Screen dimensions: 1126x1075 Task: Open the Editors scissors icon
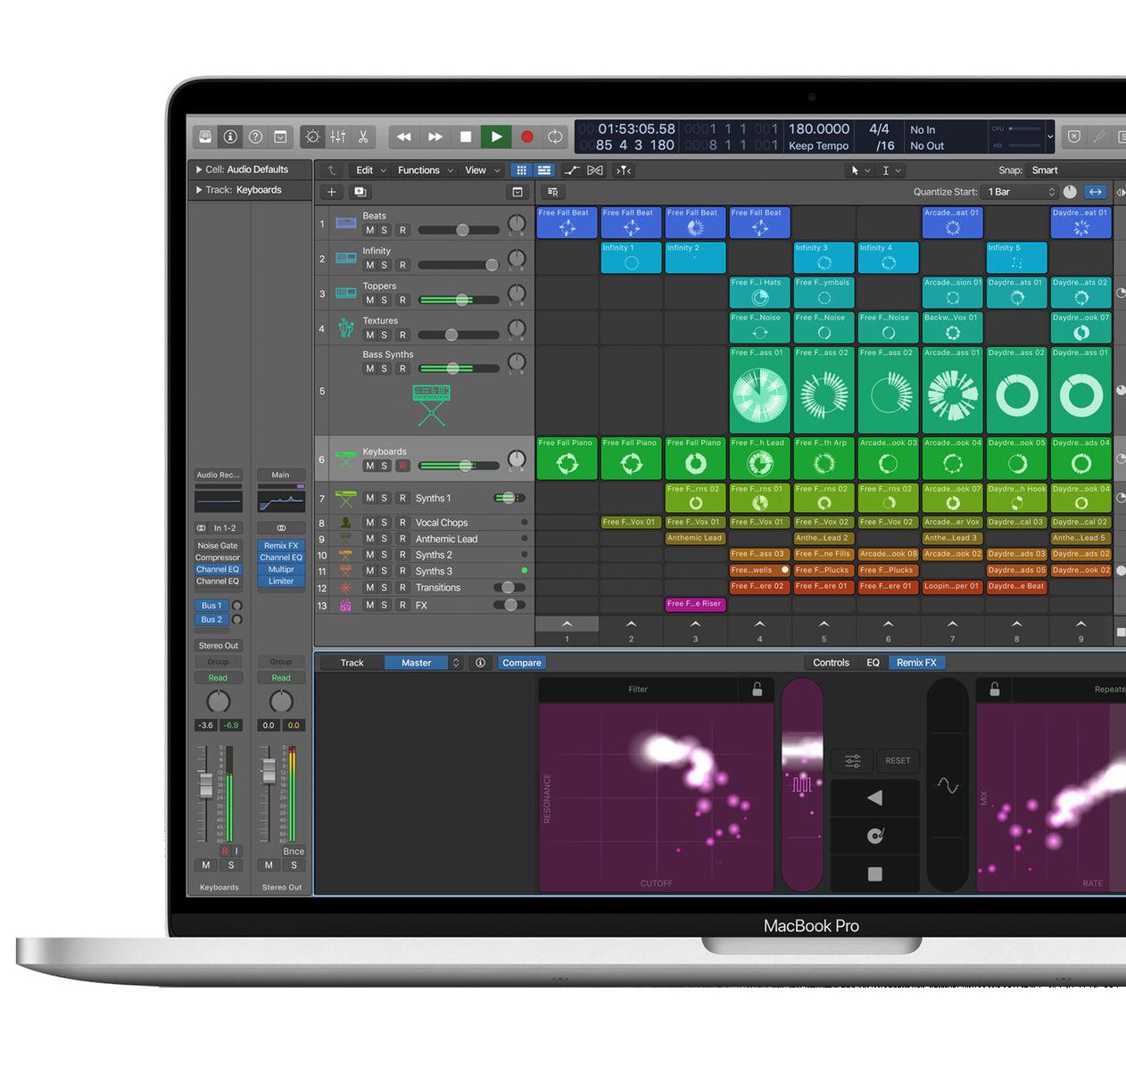(x=363, y=136)
